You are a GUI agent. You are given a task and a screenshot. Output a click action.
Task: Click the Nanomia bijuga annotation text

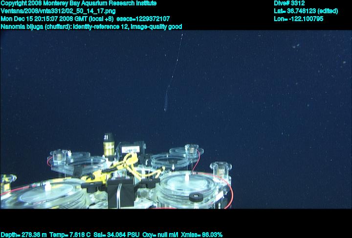[91, 26]
